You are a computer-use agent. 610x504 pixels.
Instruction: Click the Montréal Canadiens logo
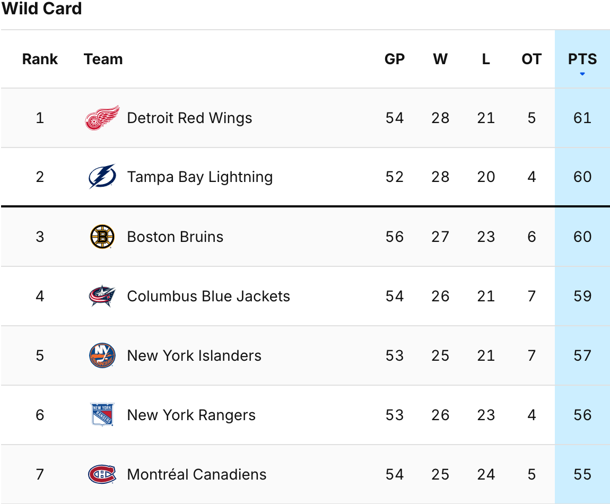click(102, 474)
